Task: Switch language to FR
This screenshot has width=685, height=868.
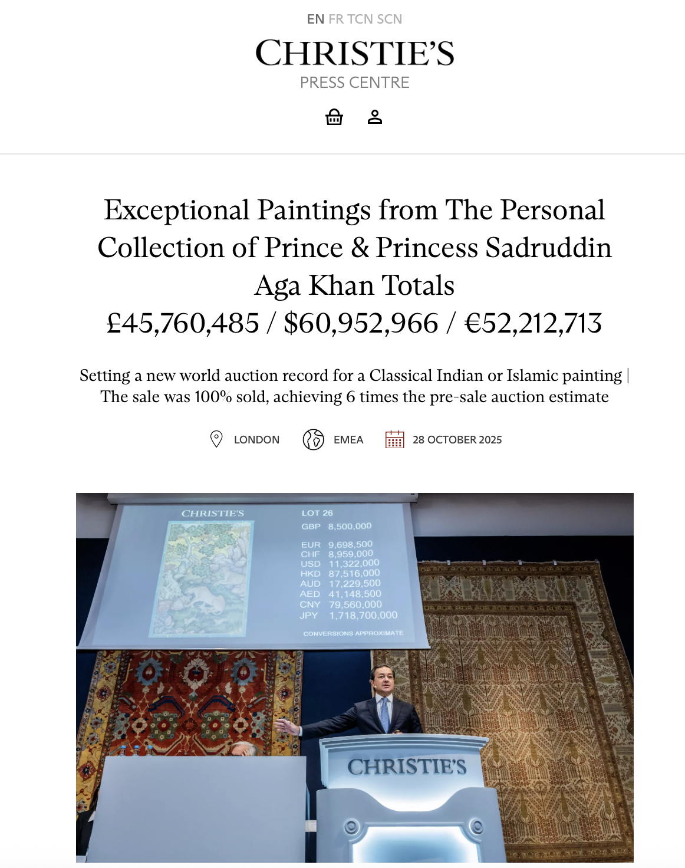Action: tap(336, 19)
